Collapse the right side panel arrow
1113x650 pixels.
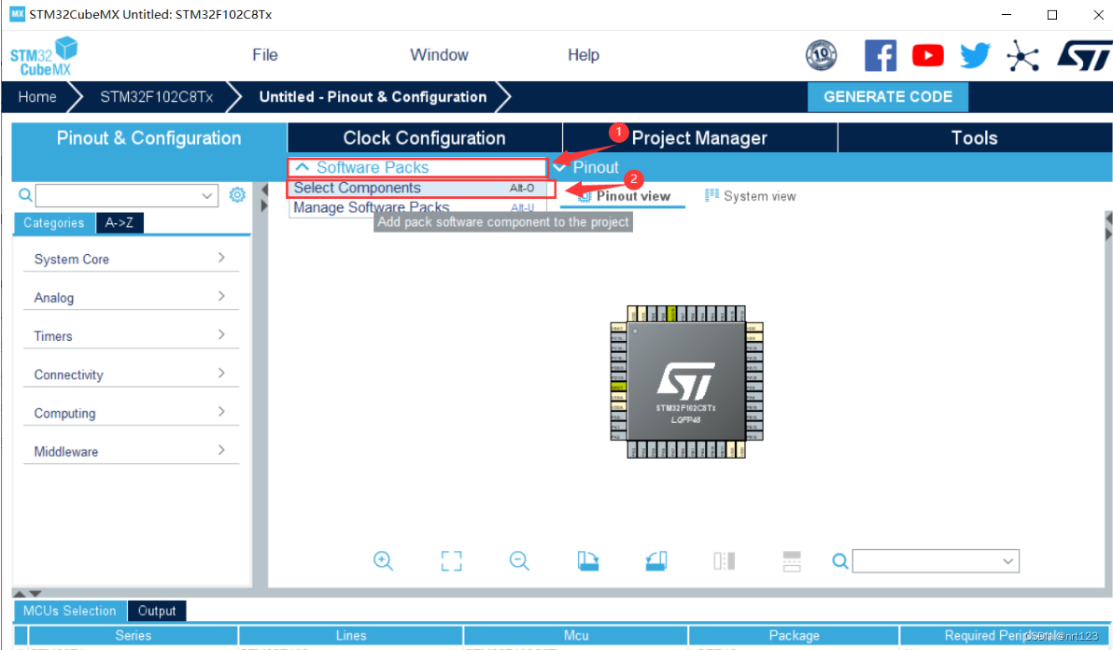[x=1108, y=219]
